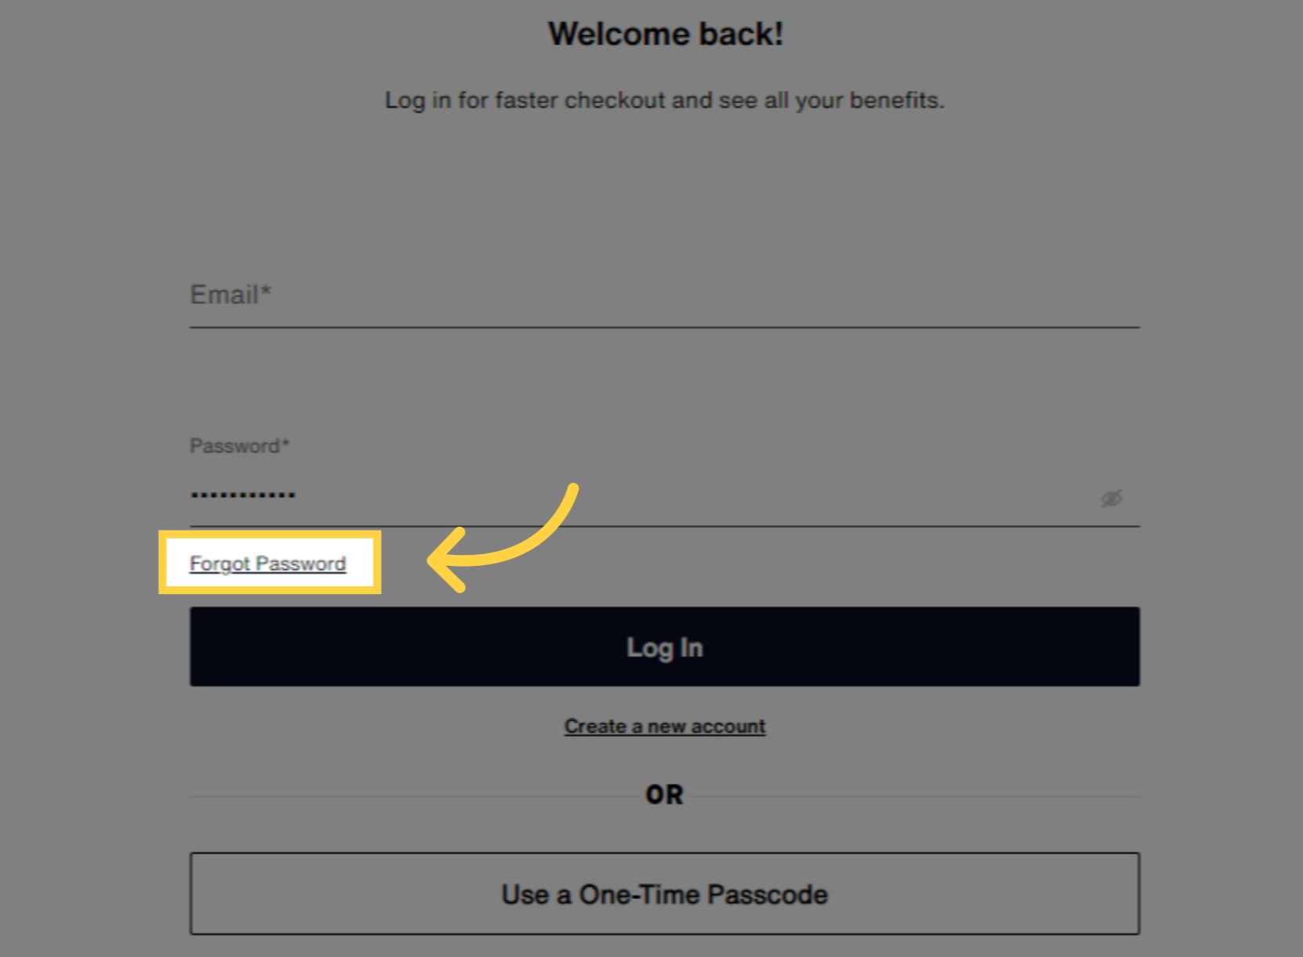
Task: Focus the Email input field
Action: (664, 295)
